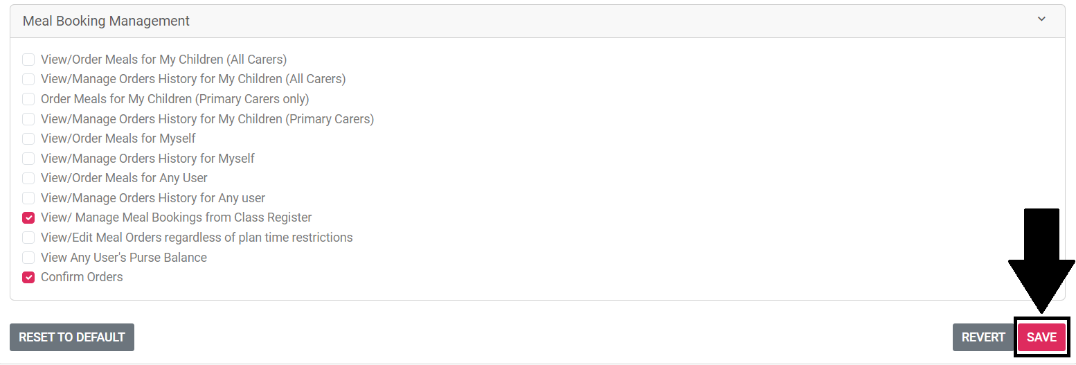Screen dimensions: 1076x365
Task: Check View/Manage Orders History for Myself
Action: [x=28, y=159]
